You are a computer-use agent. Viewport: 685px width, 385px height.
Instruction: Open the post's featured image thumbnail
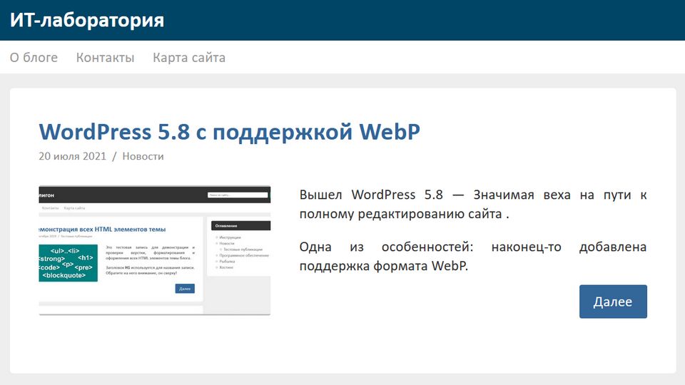155,250
